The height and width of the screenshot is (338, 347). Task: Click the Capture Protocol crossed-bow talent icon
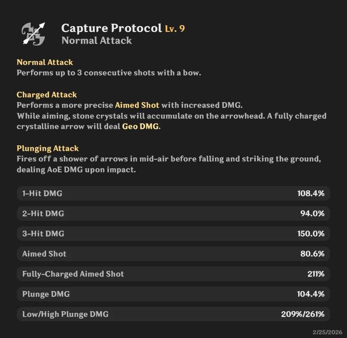coord(34,34)
